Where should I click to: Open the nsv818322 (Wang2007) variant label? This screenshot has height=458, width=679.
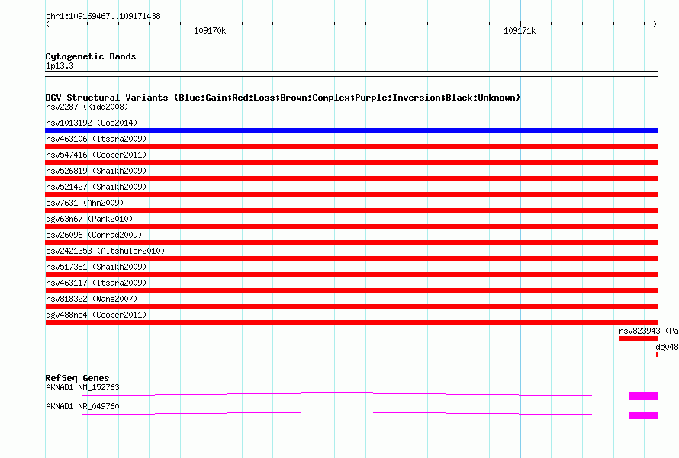click(92, 299)
